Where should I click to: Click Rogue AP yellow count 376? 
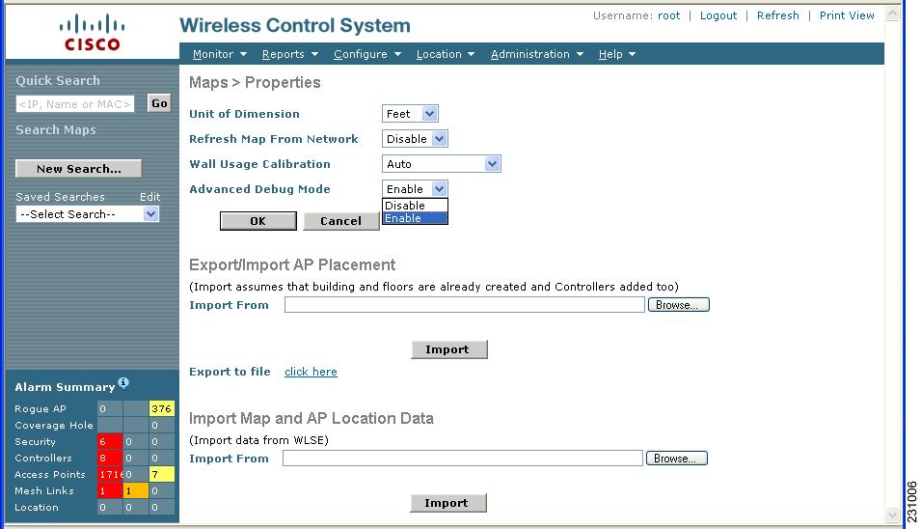(x=161, y=408)
